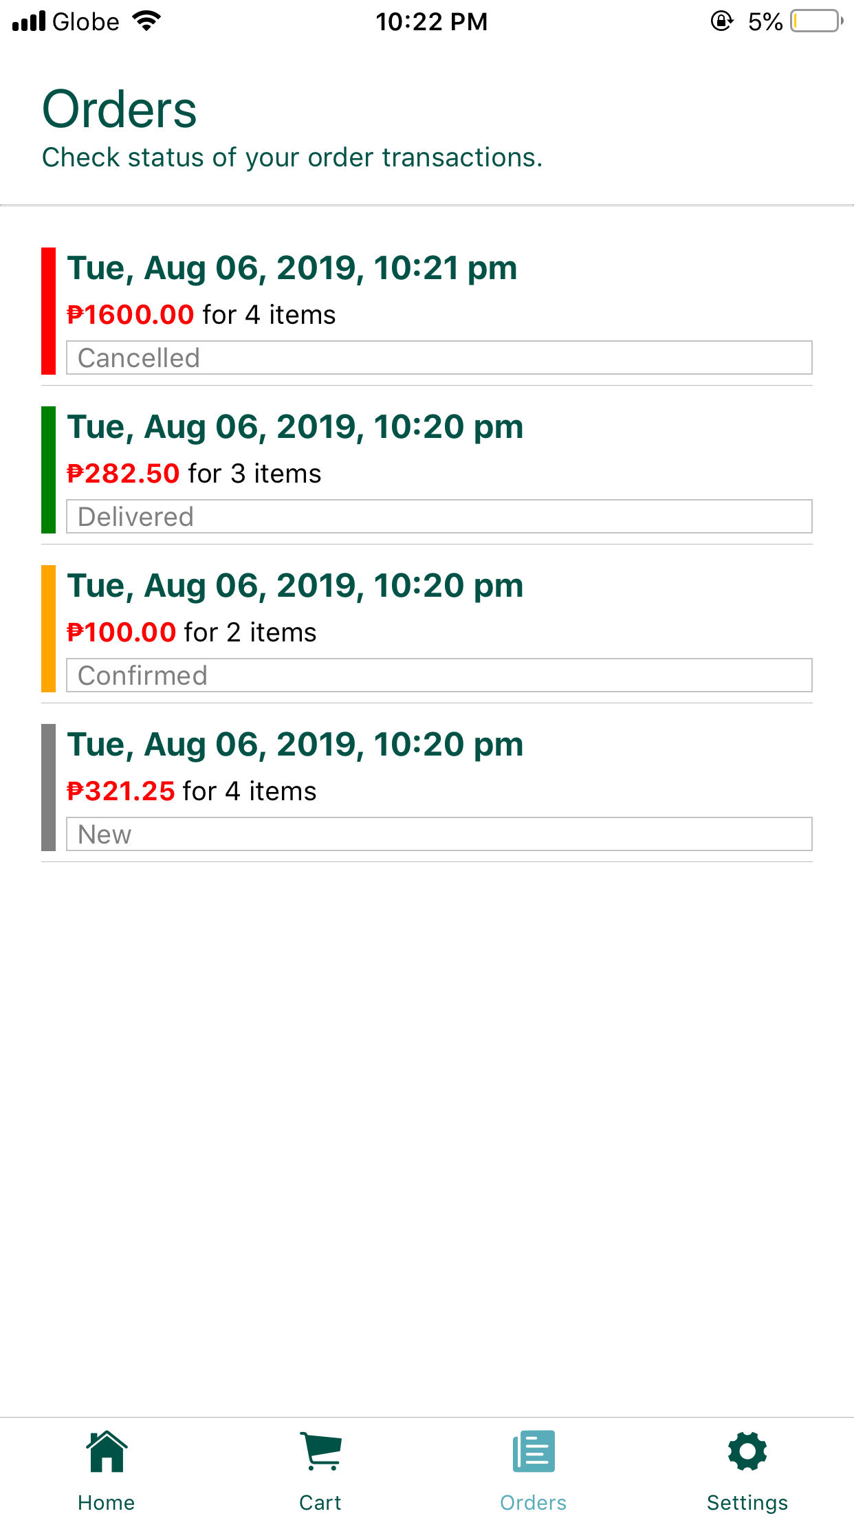Viewport: 854px width, 1518px height.
Task: Tap the Cancelled status box
Action: [x=439, y=358]
